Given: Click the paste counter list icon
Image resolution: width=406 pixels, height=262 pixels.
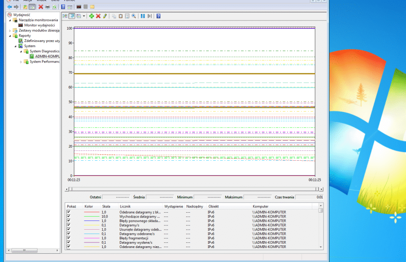Looking at the screenshot, I should pyautogui.click(x=121, y=16).
